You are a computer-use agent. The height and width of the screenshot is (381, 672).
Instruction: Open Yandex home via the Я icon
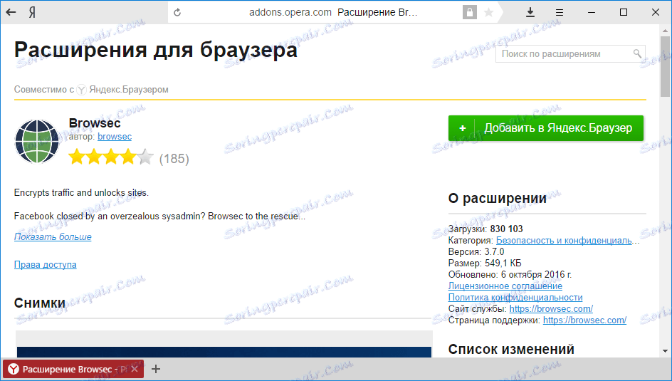[32, 12]
